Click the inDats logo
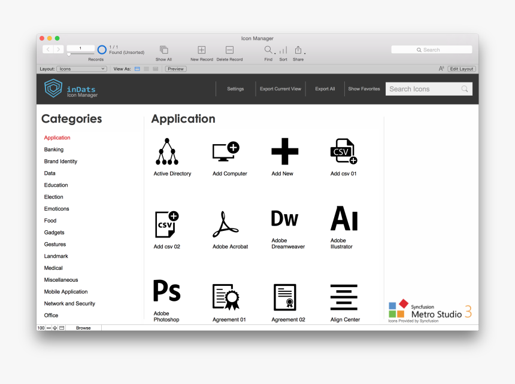 pyautogui.click(x=53, y=88)
